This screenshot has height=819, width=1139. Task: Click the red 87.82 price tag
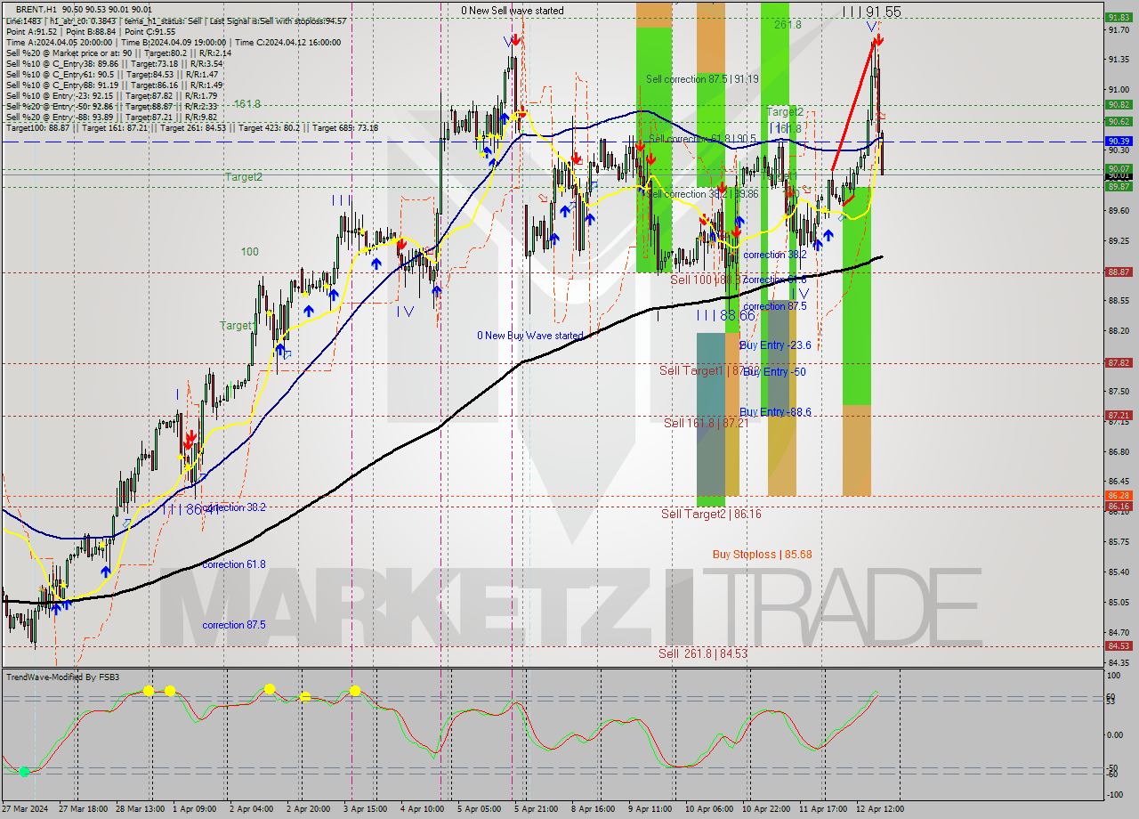point(1119,363)
